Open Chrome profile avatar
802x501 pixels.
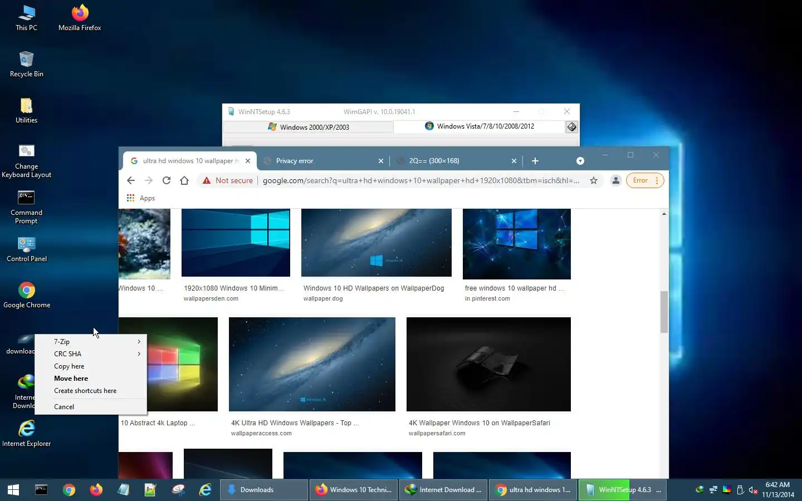(615, 180)
